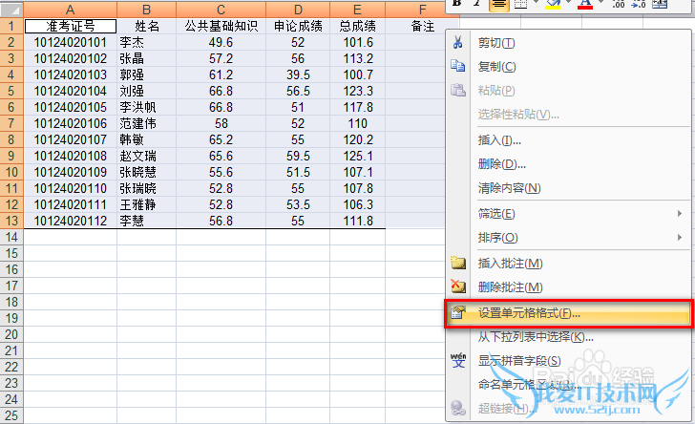Click the name cell 李洪帆
695x424 pixels.
tap(147, 107)
